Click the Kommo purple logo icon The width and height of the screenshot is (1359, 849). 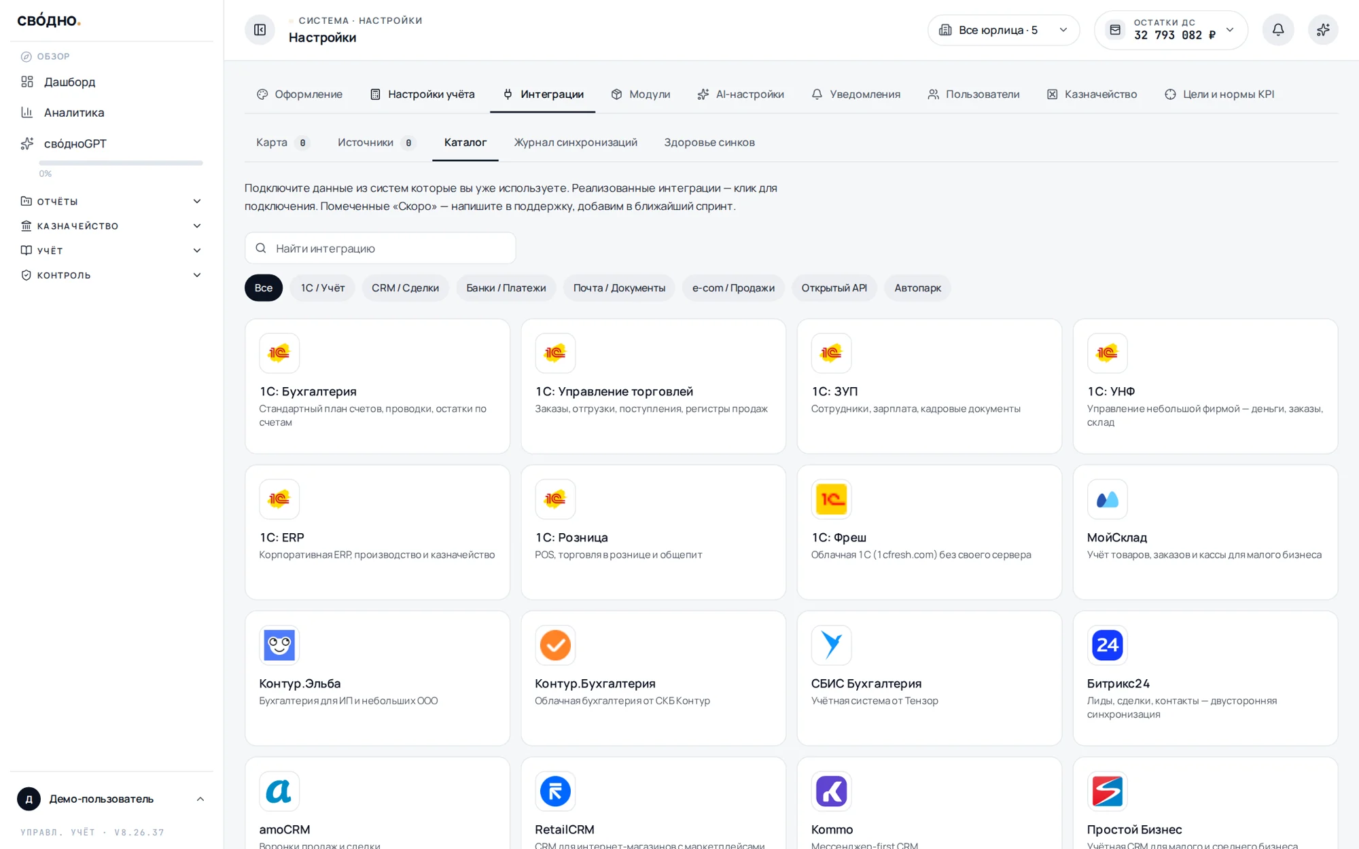click(x=831, y=791)
